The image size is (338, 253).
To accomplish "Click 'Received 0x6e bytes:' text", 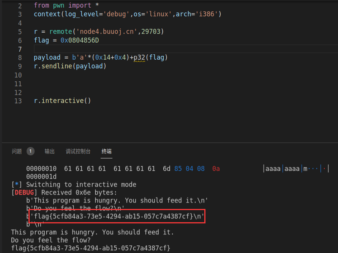I will coord(79,192).
